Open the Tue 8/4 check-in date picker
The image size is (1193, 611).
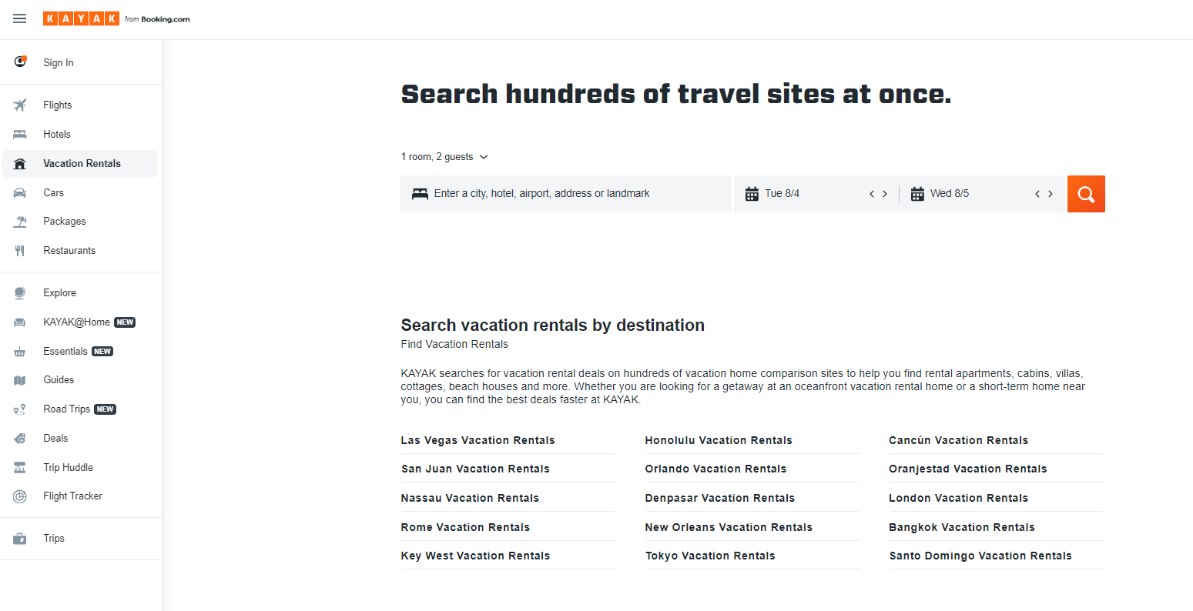pos(782,194)
